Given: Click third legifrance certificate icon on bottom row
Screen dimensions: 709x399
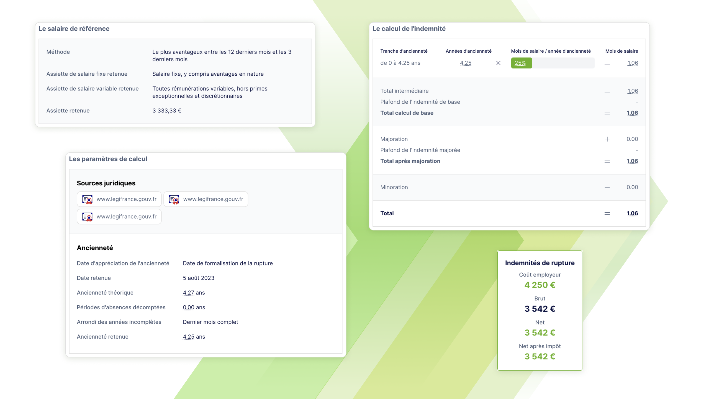Looking at the screenshot, I should click(x=87, y=217).
